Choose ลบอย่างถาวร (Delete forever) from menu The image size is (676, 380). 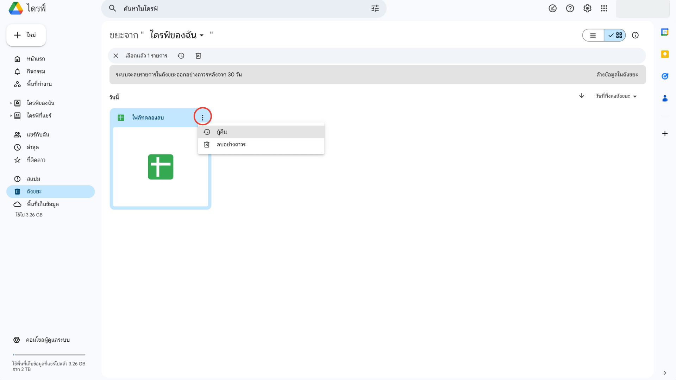click(x=261, y=145)
